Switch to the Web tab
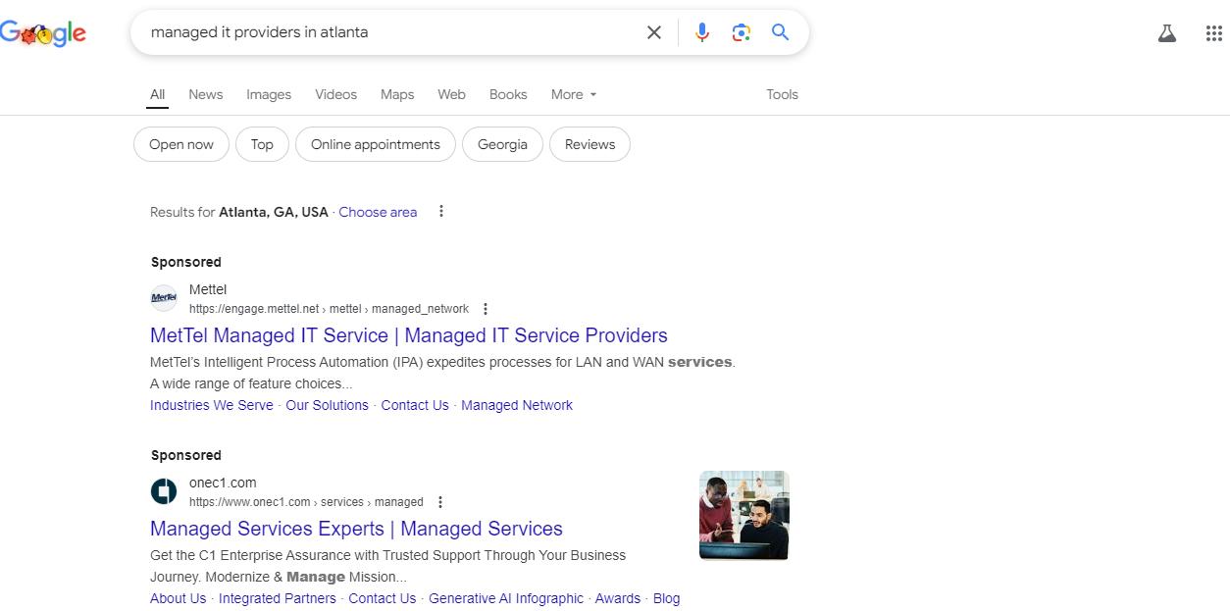 451,94
